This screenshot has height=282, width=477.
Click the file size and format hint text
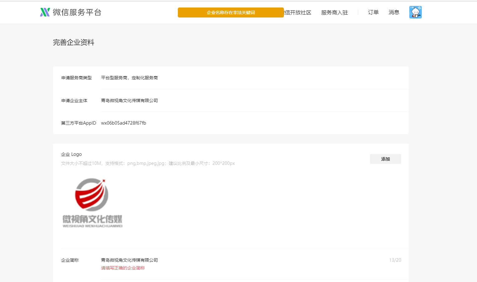coord(148,163)
